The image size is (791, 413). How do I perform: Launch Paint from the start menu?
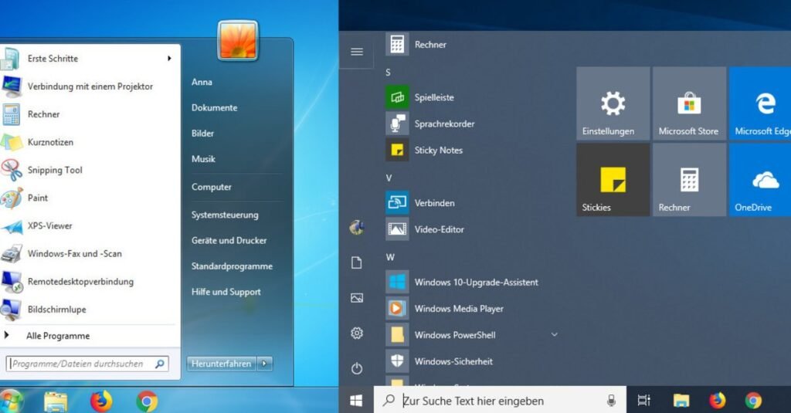pos(37,198)
